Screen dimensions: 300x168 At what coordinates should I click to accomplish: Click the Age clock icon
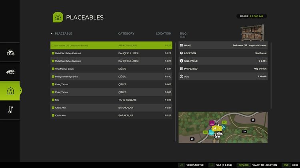point(182,76)
